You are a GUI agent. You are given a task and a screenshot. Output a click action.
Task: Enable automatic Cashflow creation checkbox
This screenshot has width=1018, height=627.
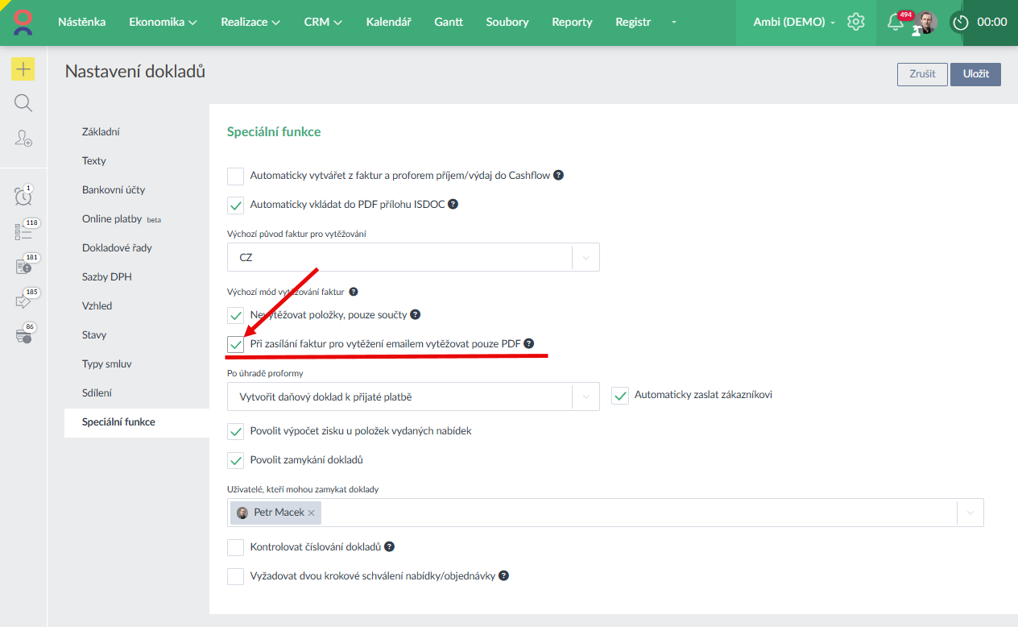tap(235, 176)
